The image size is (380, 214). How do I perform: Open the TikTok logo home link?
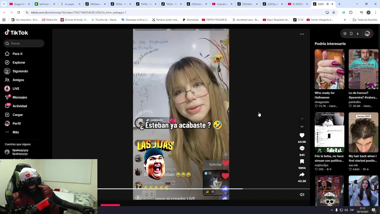point(16,32)
